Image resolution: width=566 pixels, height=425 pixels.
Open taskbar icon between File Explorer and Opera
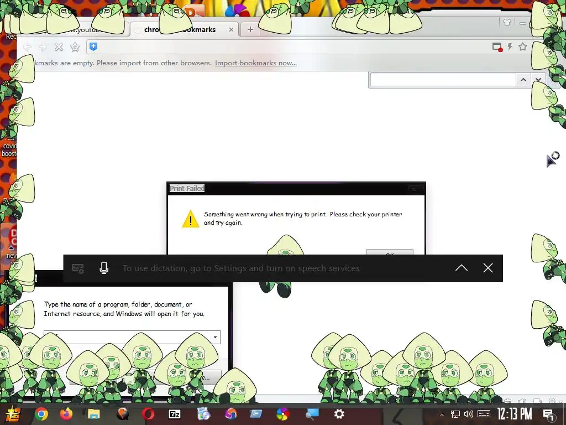click(122, 414)
